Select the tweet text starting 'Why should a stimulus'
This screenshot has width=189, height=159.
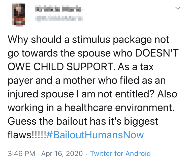point(93,87)
